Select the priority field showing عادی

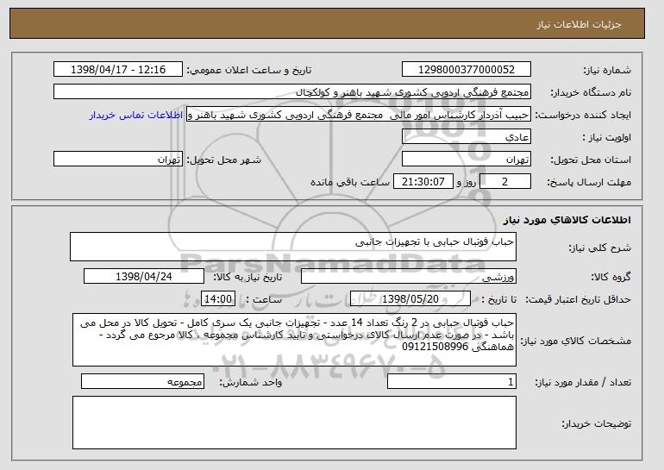tap(467, 137)
